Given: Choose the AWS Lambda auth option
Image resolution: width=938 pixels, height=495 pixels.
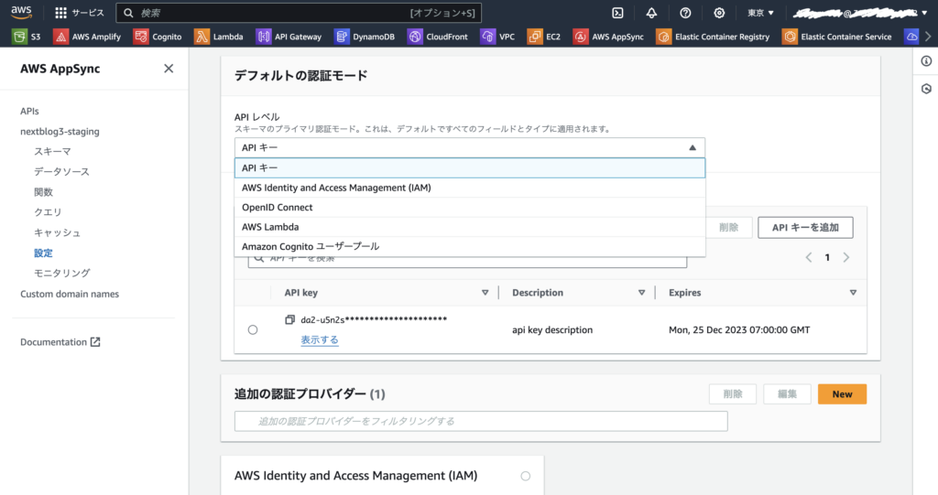Looking at the screenshot, I should [x=470, y=227].
